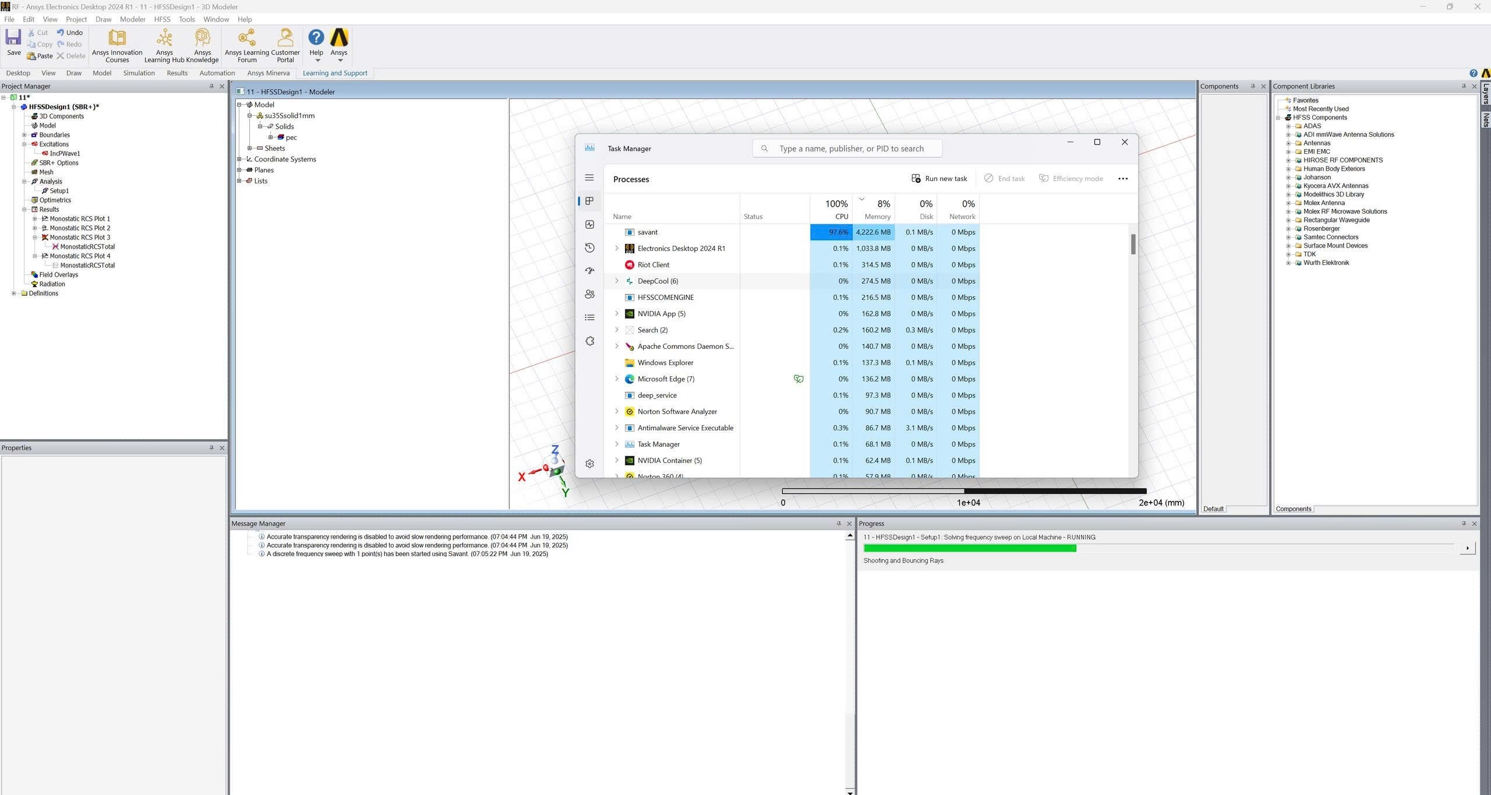This screenshot has width=1491, height=795.
Task: Open Task Manager Users page icon
Action: 589,294
